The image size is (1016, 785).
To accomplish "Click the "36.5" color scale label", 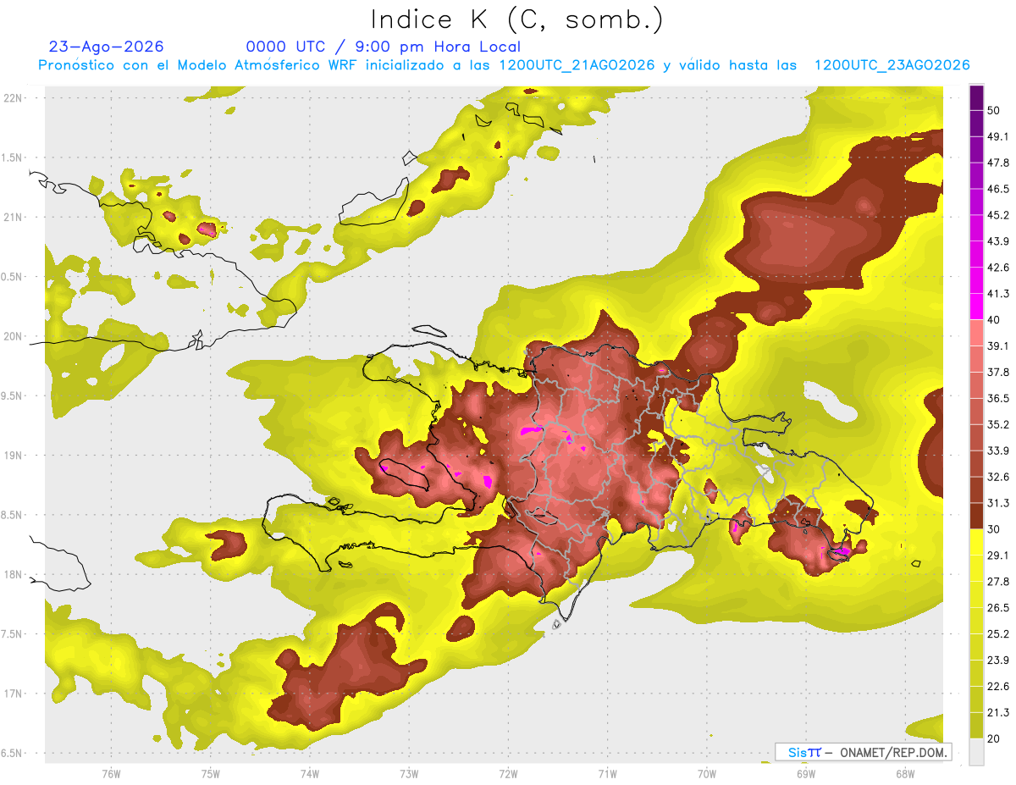I will (x=998, y=398).
